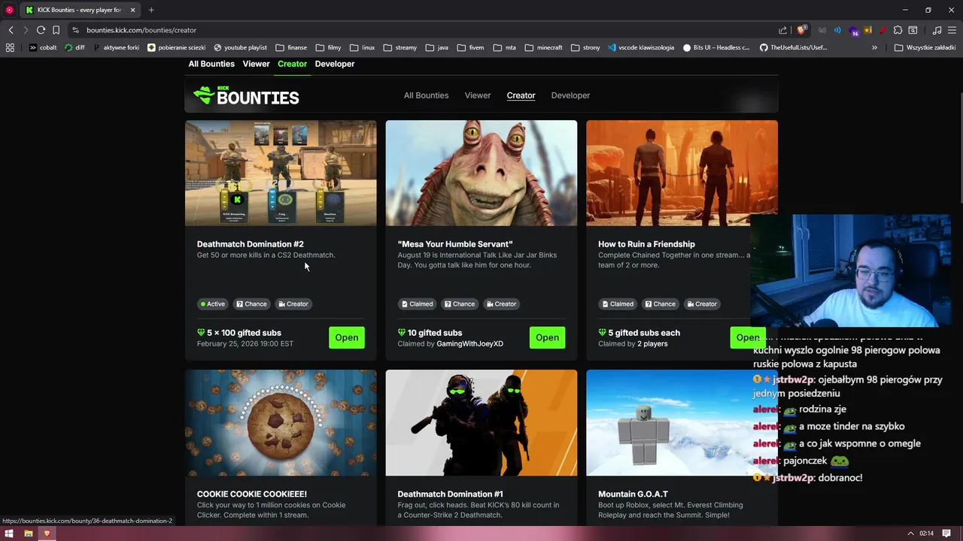Image resolution: width=963 pixels, height=541 pixels.
Task: Click Mountain G.O.A.T title
Action: point(633,494)
